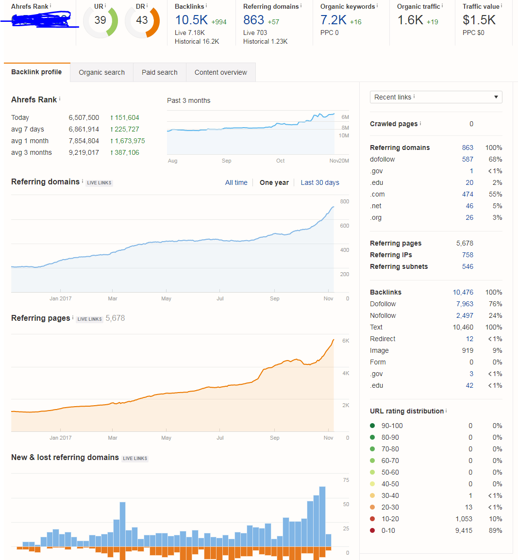Click the Redirect backlinks count 12
Viewport: 518px width, 560px height.
(x=469, y=339)
